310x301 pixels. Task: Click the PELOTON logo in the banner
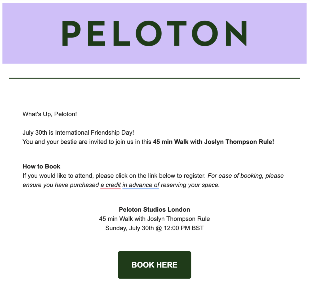pos(154,33)
